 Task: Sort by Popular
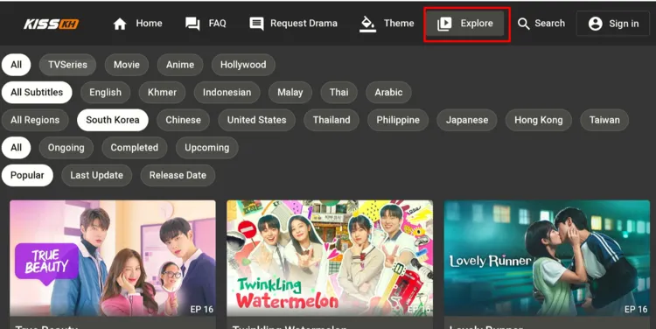pos(27,175)
